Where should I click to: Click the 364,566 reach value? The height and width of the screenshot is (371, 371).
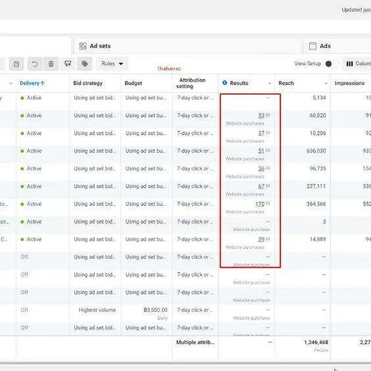tap(316, 204)
